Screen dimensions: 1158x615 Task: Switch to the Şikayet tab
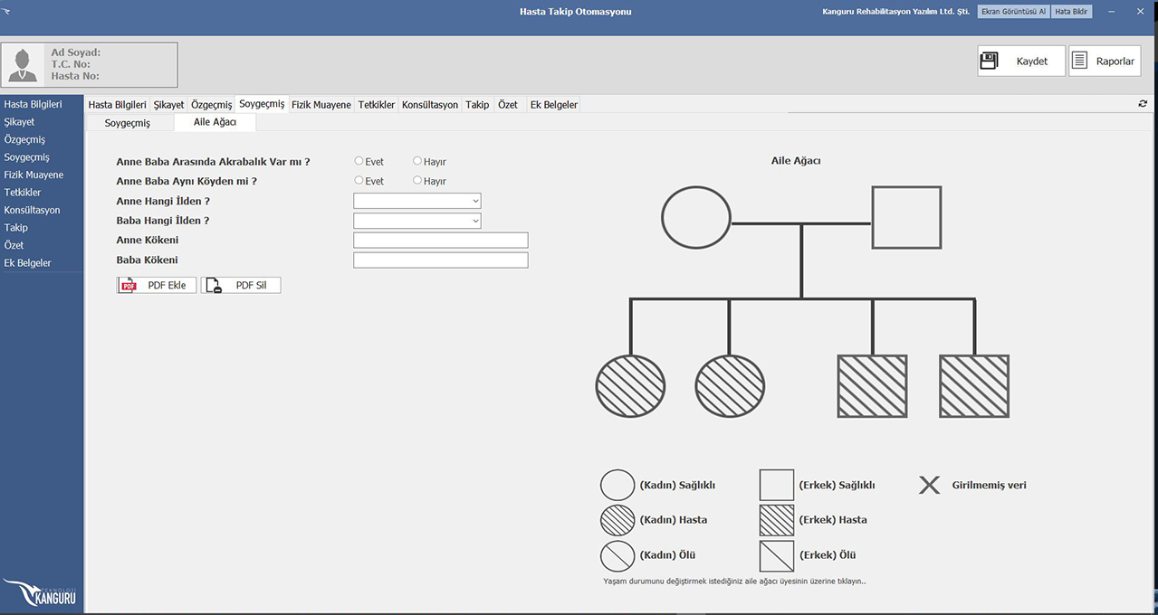coord(168,105)
